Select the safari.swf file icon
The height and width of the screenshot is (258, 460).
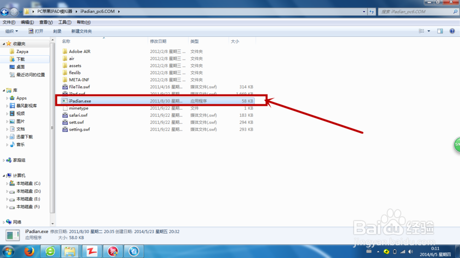click(x=65, y=115)
